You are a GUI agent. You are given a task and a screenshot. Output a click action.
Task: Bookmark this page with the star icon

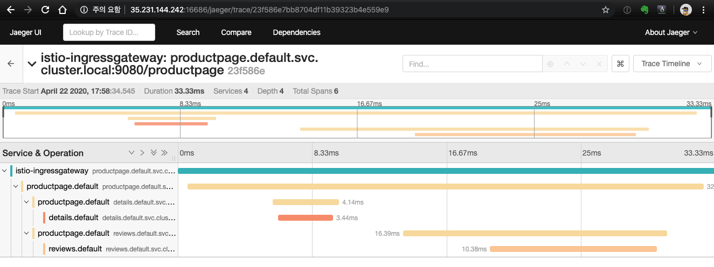606,10
